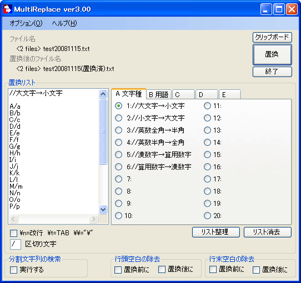Switch to the B 用語 tab

[159, 94]
